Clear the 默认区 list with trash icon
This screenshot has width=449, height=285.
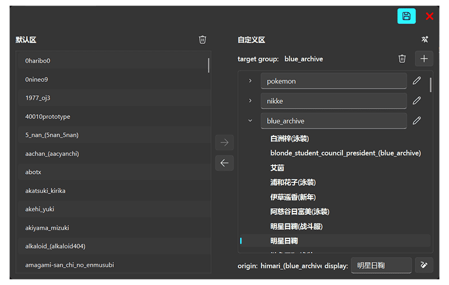coord(203,39)
